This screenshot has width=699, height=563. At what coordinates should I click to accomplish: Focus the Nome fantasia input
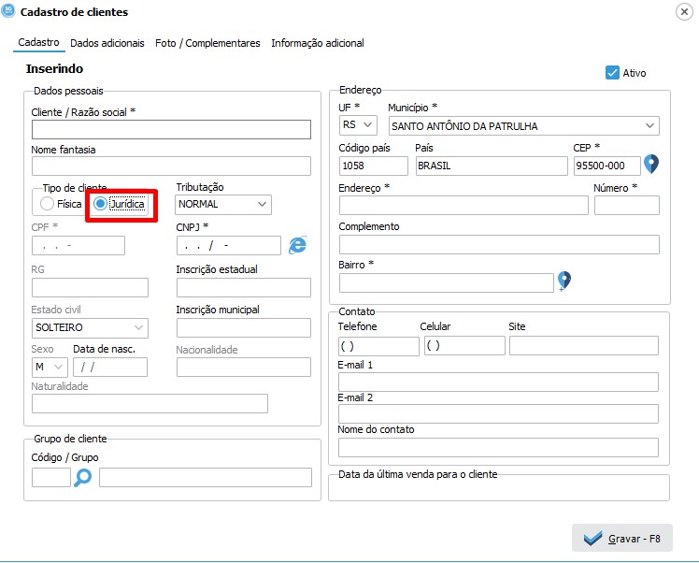click(171, 166)
